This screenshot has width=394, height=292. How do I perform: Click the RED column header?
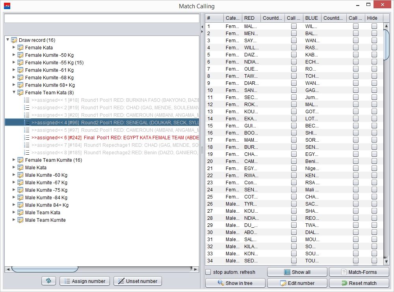point(251,18)
